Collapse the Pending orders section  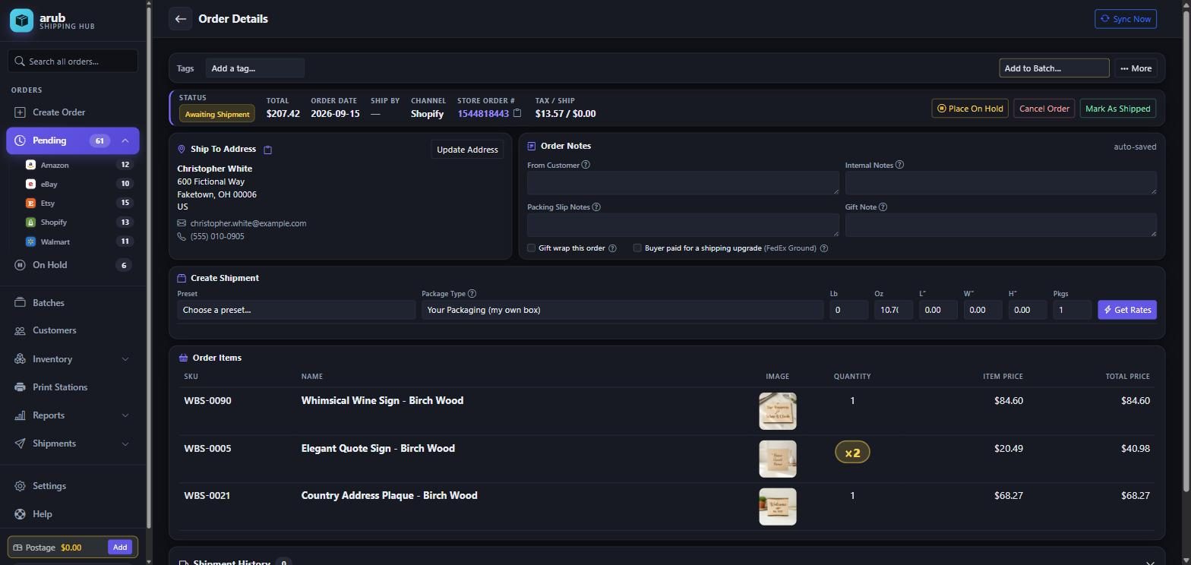tap(125, 140)
